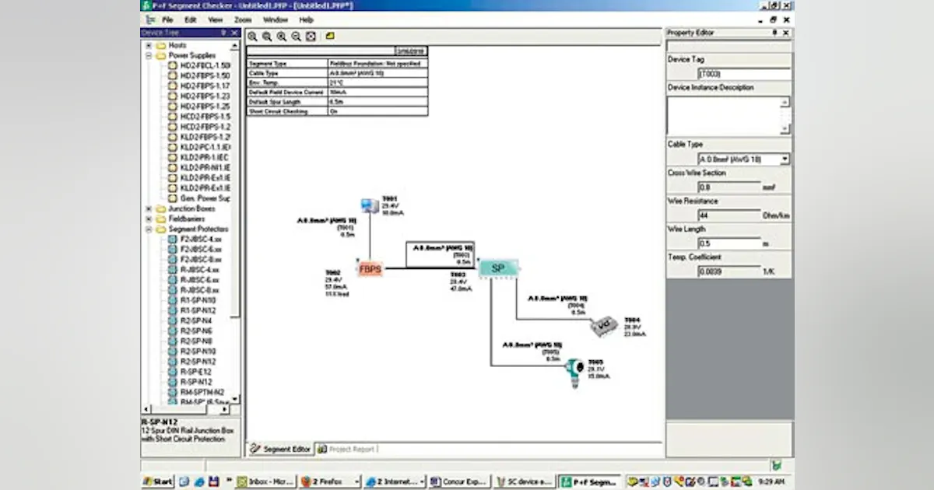Open the SC device taskbar button
934x490 pixels.
(525, 481)
